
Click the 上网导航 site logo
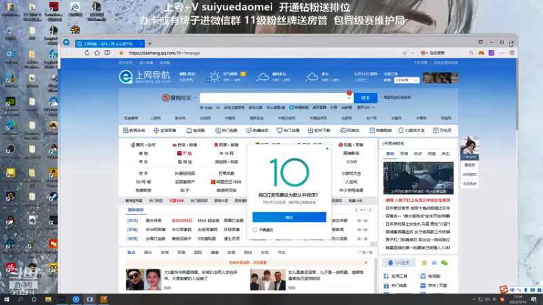click(145, 77)
